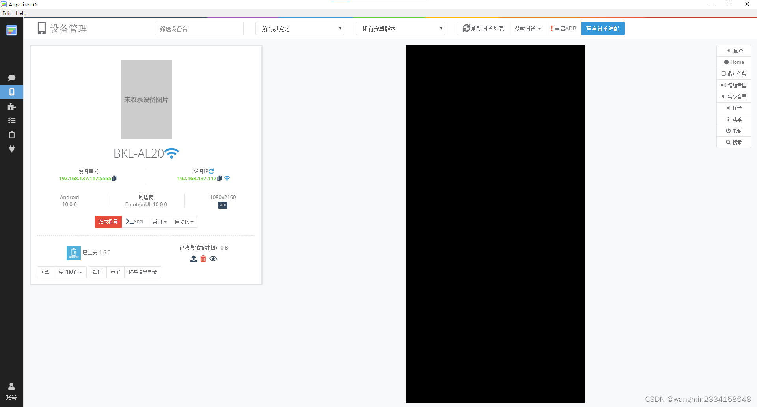Select the device management phone sidebar icon
Screen dimensions: 757x407
tap(11, 92)
